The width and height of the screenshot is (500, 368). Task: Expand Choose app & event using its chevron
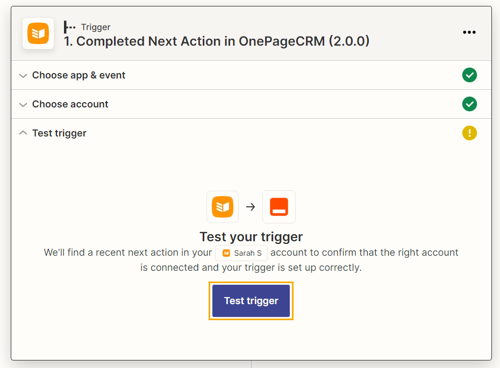click(23, 76)
